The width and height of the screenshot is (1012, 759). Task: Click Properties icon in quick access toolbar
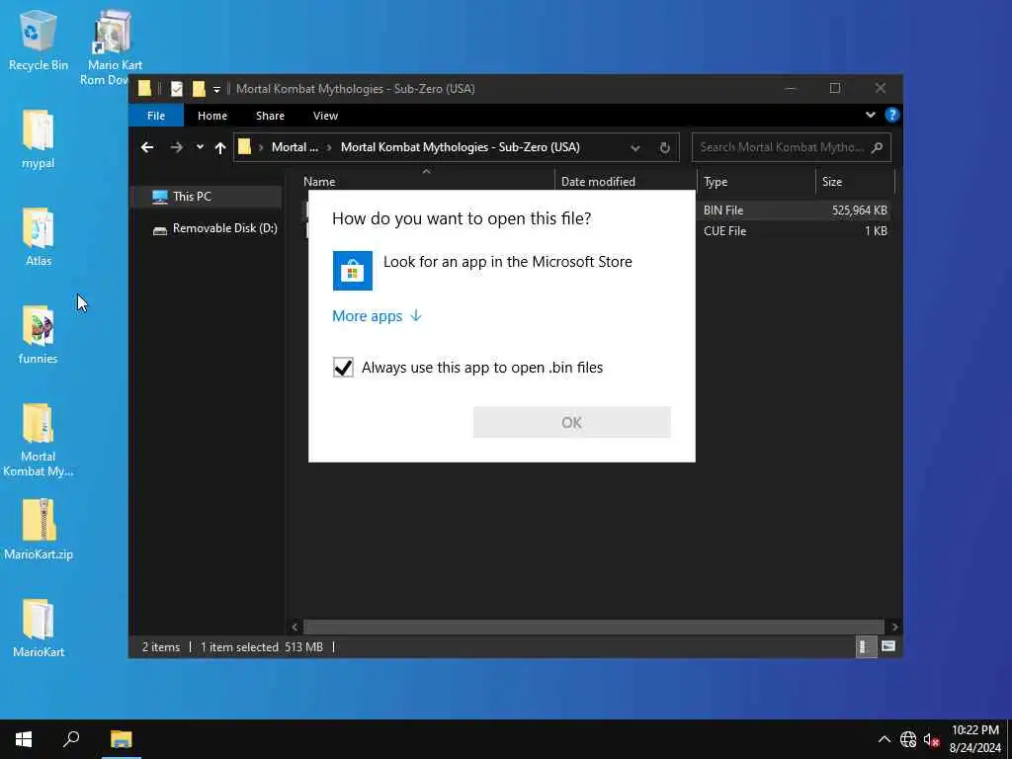tap(176, 88)
